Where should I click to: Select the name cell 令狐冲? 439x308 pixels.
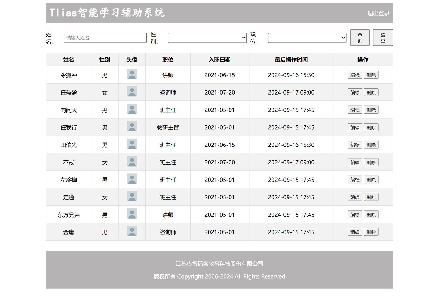[x=69, y=75]
